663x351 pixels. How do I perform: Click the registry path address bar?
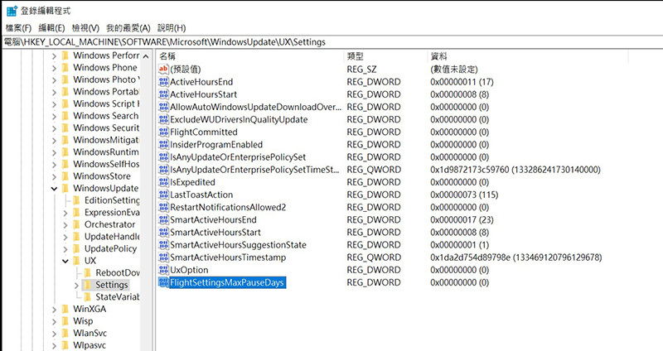pyautogui.click(x=331, y=42)
